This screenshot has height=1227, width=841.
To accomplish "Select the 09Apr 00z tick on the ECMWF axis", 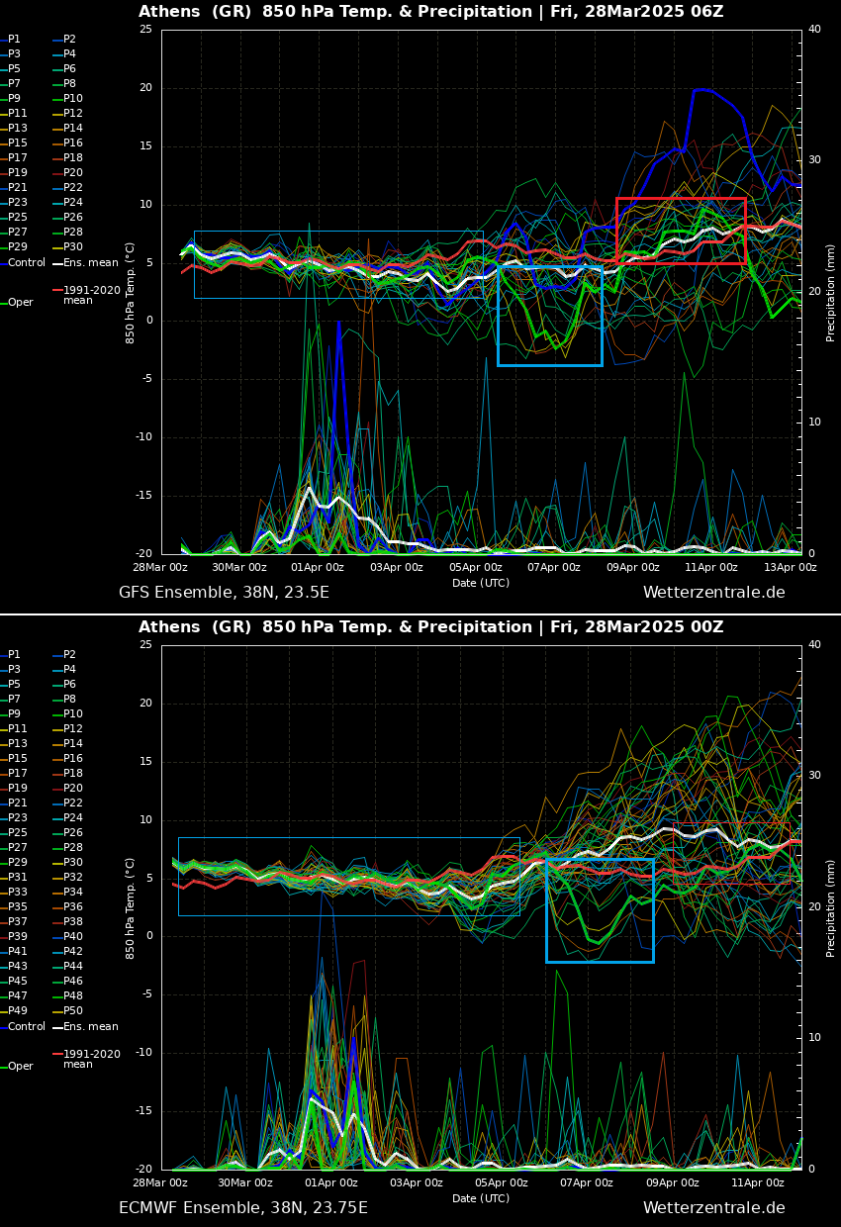I will point(673,1182).
